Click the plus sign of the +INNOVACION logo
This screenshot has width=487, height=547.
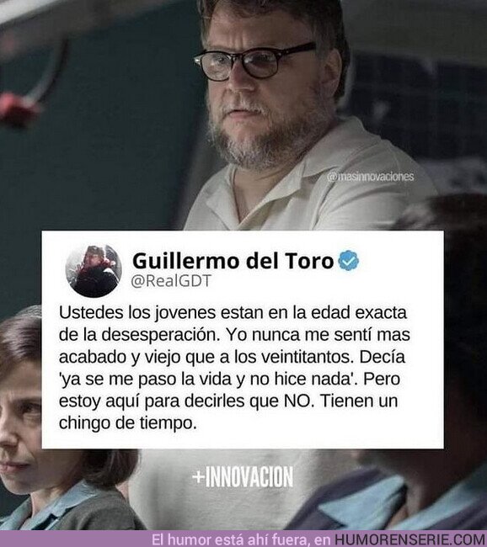pyautogui.click(x=199, y=476)
